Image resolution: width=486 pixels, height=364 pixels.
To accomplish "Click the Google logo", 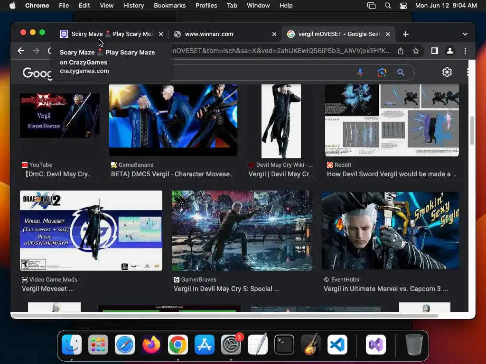I will pos(37,73).
